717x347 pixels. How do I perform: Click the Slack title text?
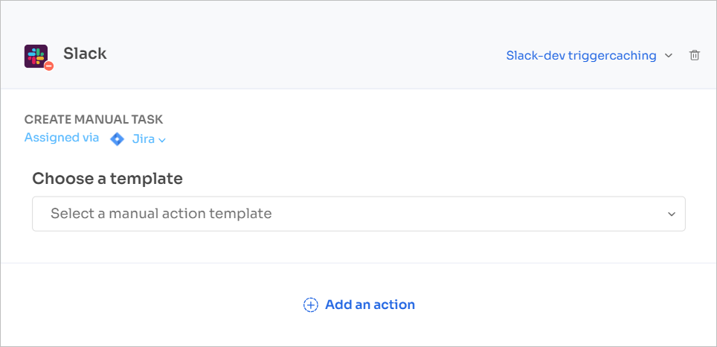(85, 54)
